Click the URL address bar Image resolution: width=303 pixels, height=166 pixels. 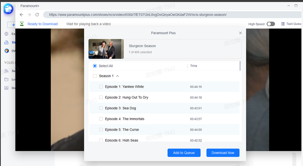coord(172,15)
